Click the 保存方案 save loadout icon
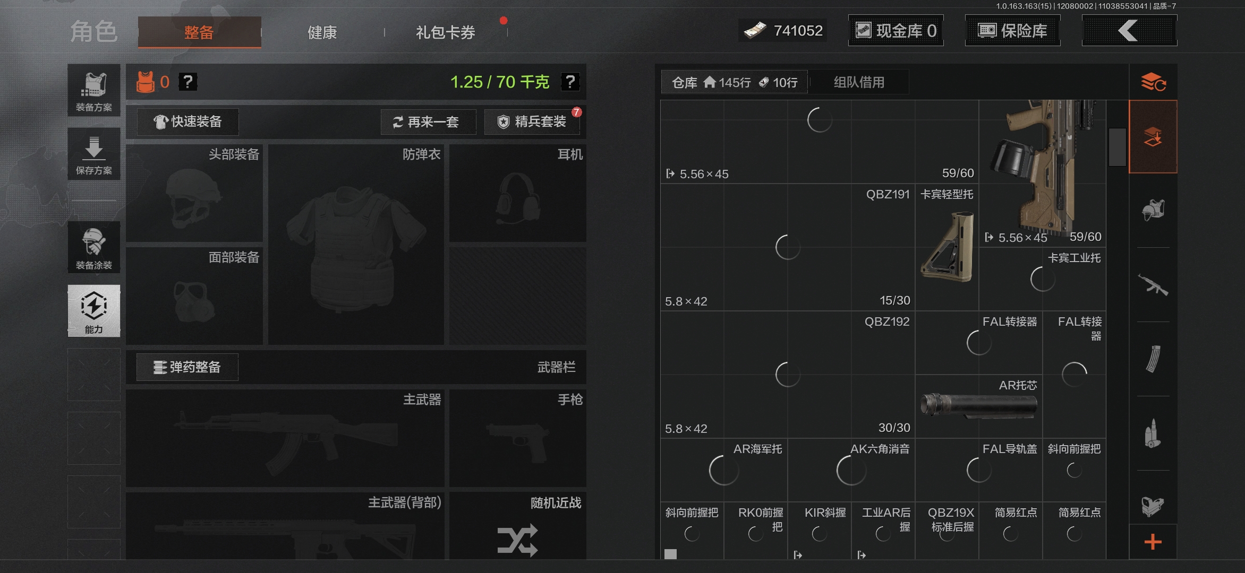 tap(93, 154)
